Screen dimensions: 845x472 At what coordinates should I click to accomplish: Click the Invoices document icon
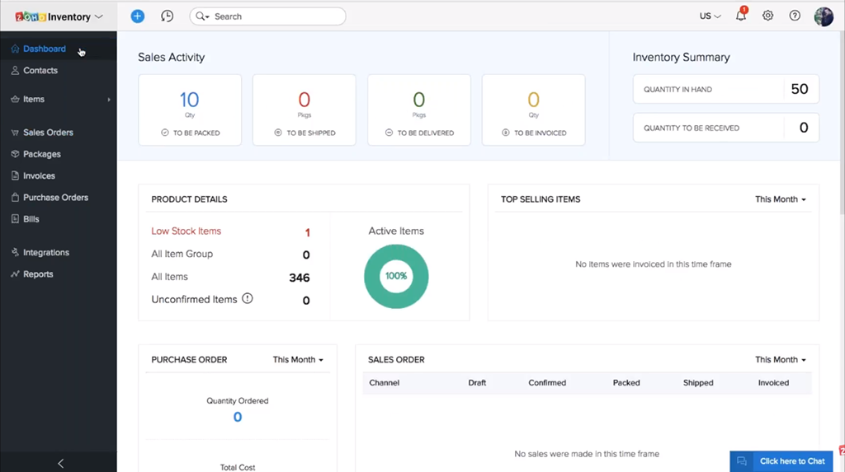click(x=15, y=175)
